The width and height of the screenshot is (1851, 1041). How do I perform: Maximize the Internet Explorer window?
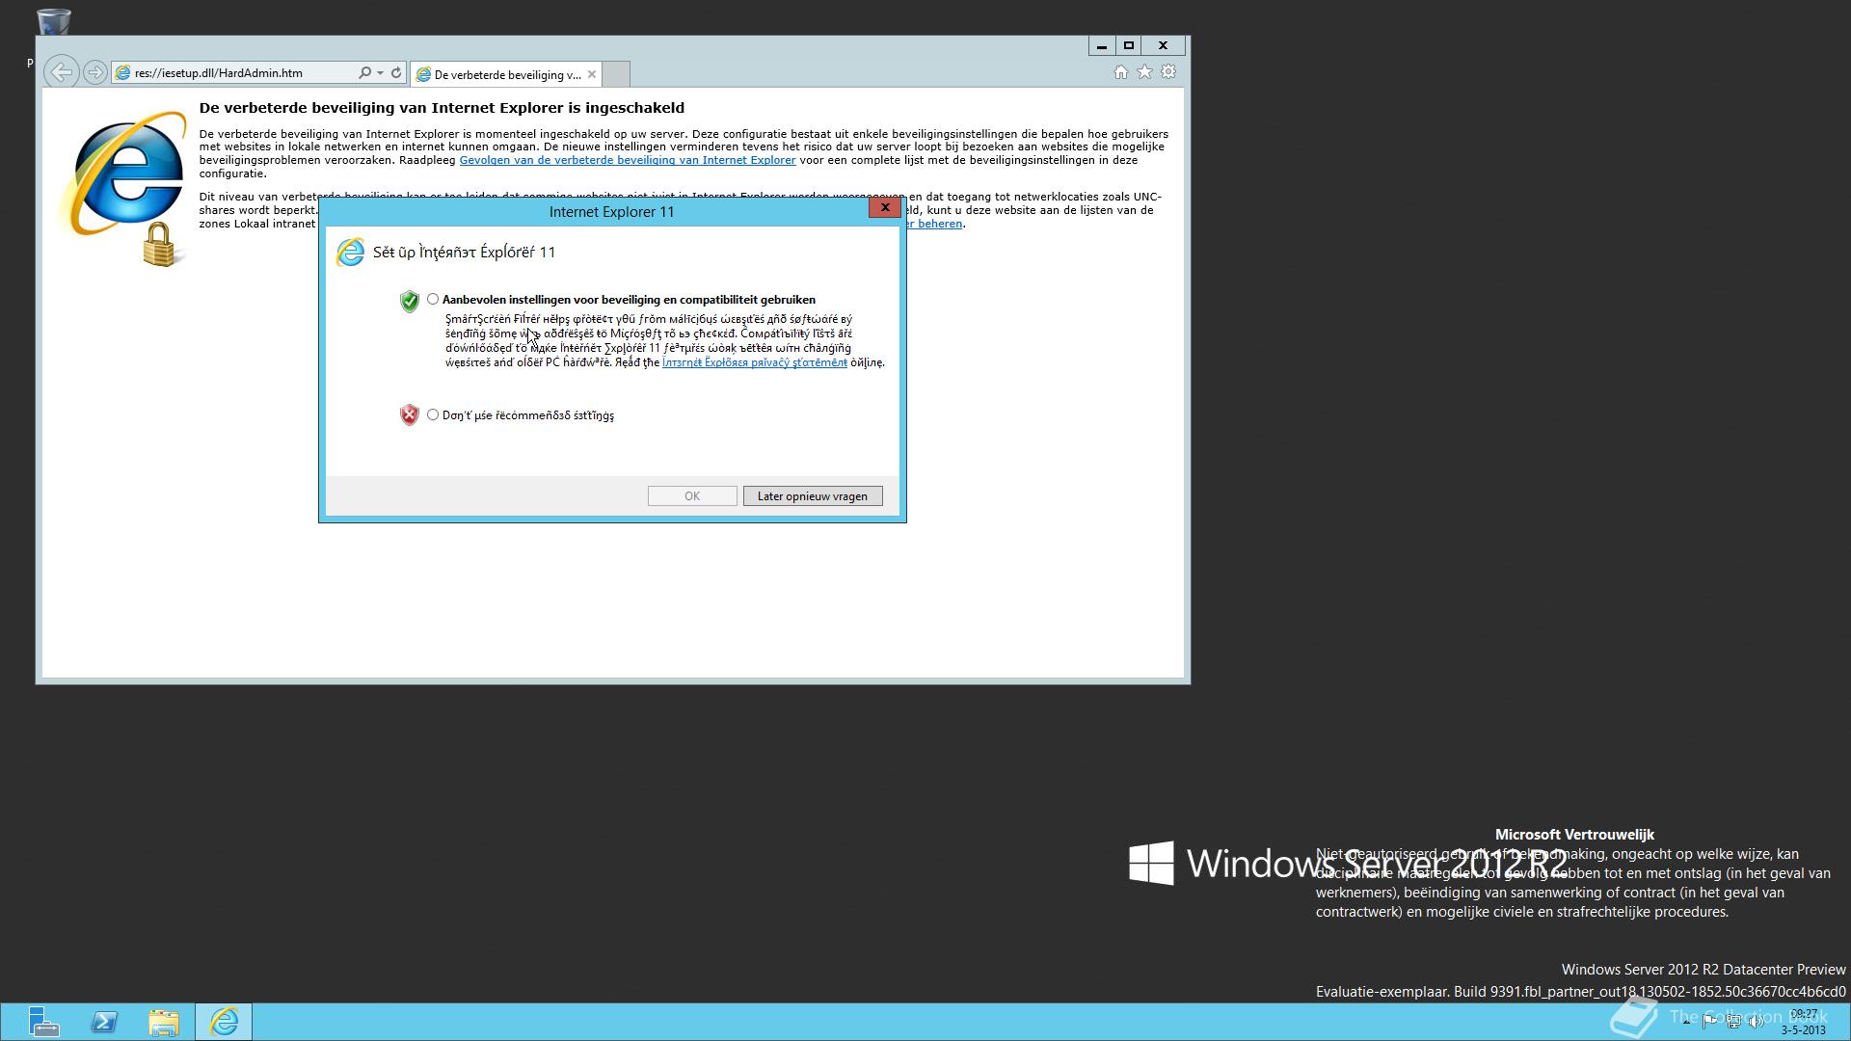click(x=1129, y=45)
